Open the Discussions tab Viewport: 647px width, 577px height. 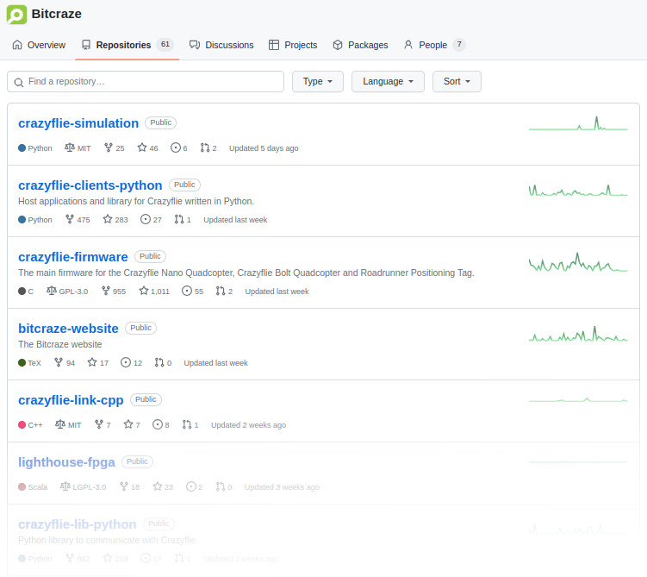(221, 45)
